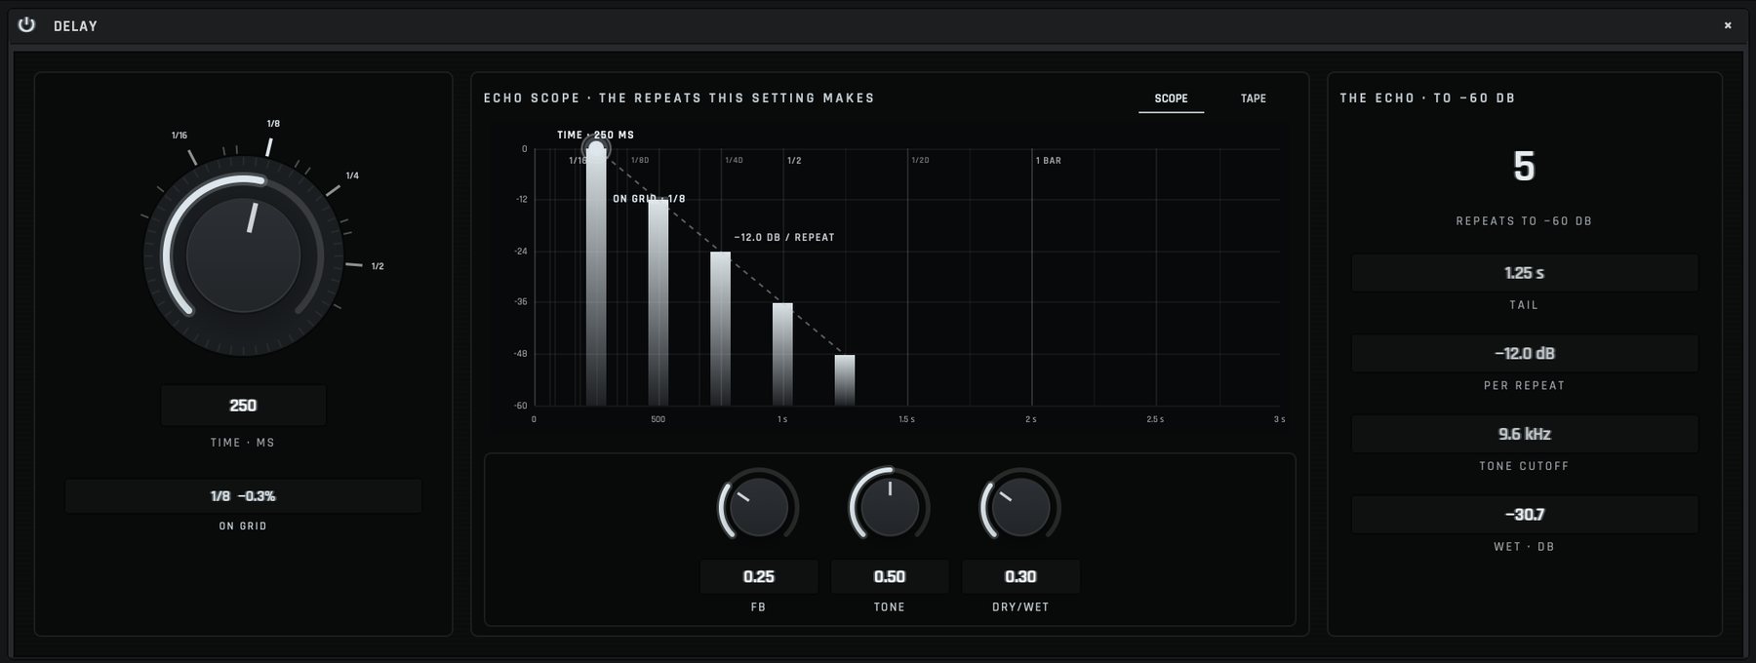This screenshot has height=663, width=1756.
Task: Click the second echo bar at 500 ms
Action: 658,302
